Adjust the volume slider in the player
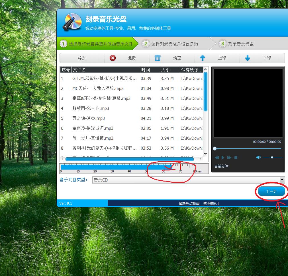 coord(272,157)
